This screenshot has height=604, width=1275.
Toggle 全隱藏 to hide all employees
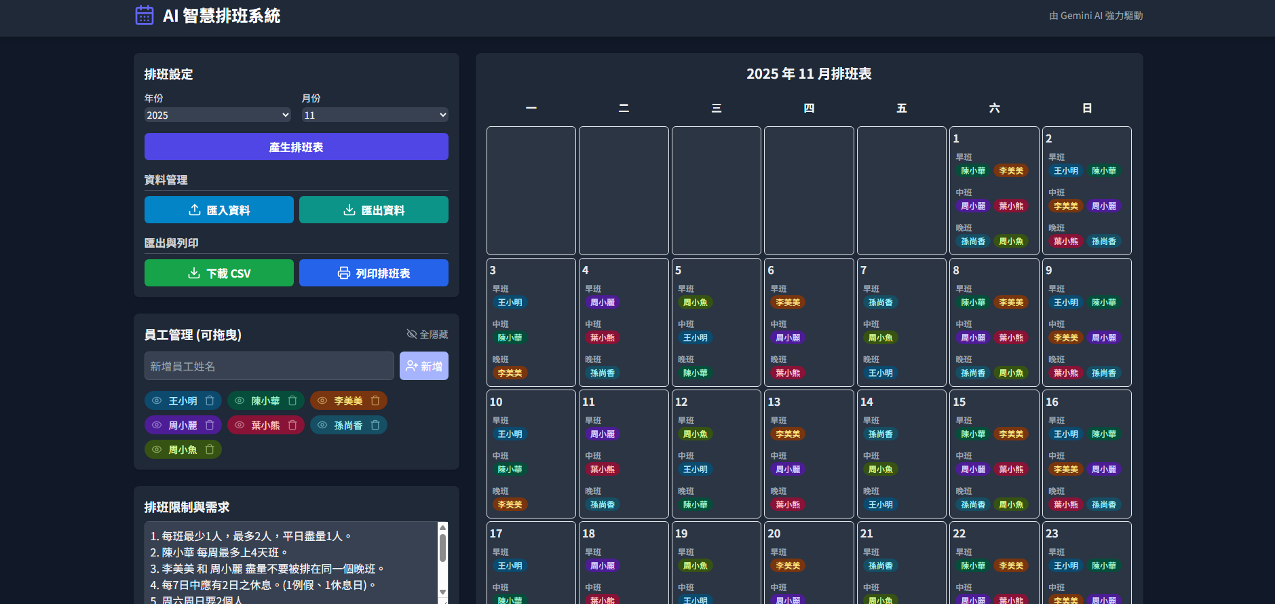tap(427, 335)
